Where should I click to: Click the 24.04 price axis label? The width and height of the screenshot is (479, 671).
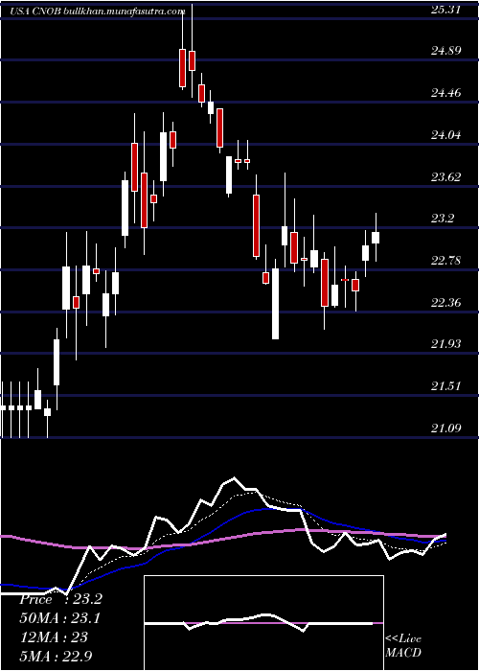tap(445, 135)
